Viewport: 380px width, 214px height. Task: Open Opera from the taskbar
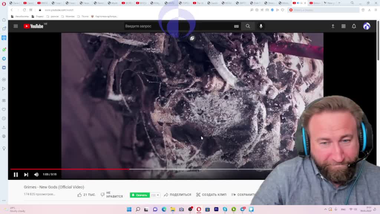click(x=199, y=210)
